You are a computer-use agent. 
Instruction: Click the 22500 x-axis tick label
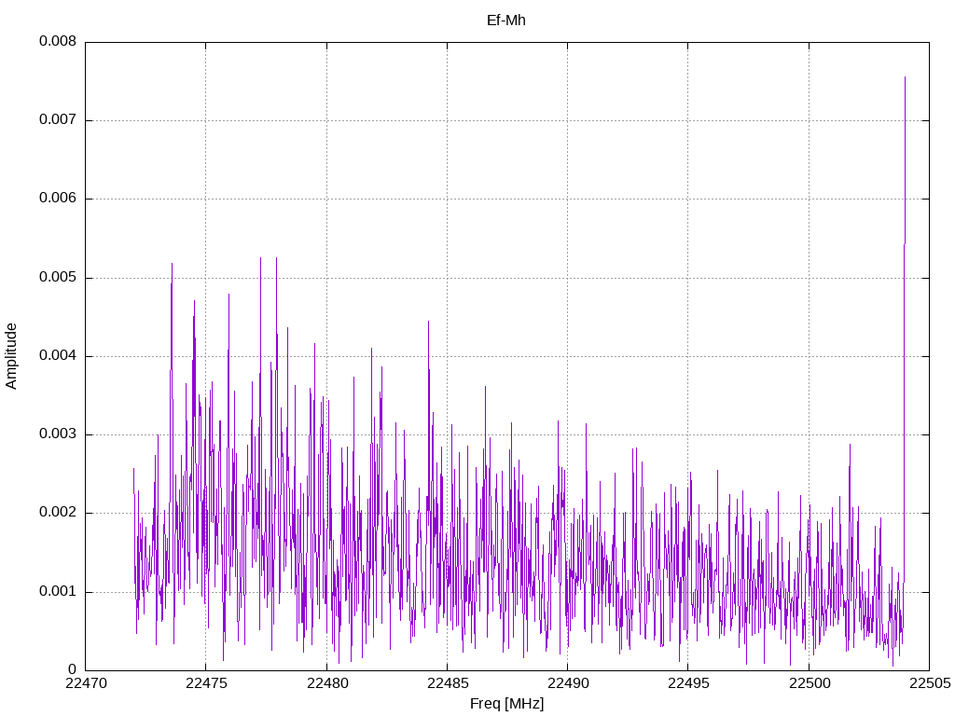click(809, 684)
